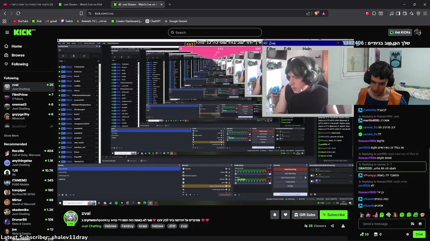Open TJR recommended channel
430x241 pixels.
click(29, 172)
